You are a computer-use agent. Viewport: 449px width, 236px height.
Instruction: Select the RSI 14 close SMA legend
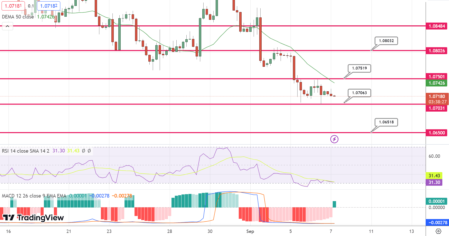(25, 151)
